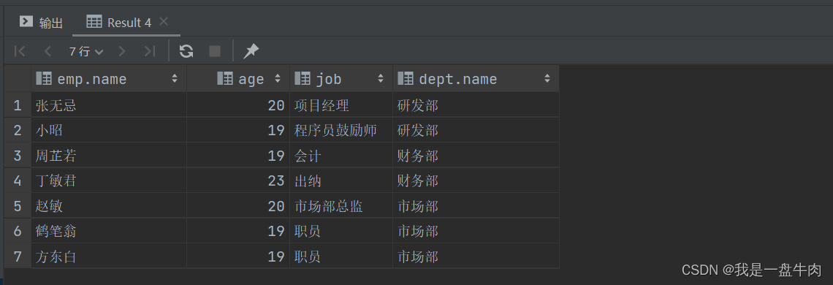Select row number 5

coord(18,206)
